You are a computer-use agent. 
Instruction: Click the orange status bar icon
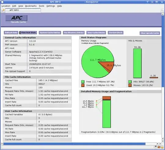(159, 147)
